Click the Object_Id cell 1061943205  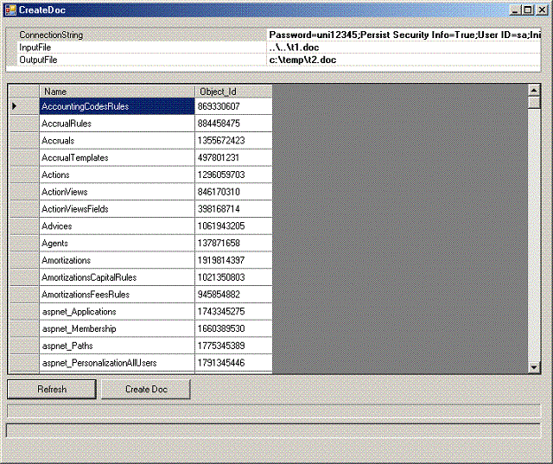(x=233, y=226)
